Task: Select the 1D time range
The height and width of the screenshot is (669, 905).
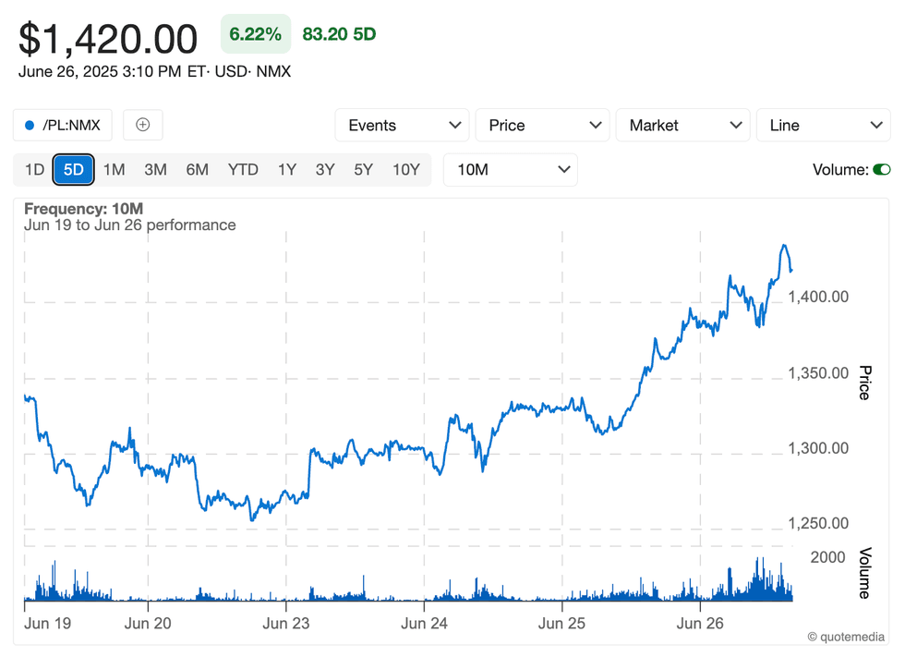Action: point(34,169)
